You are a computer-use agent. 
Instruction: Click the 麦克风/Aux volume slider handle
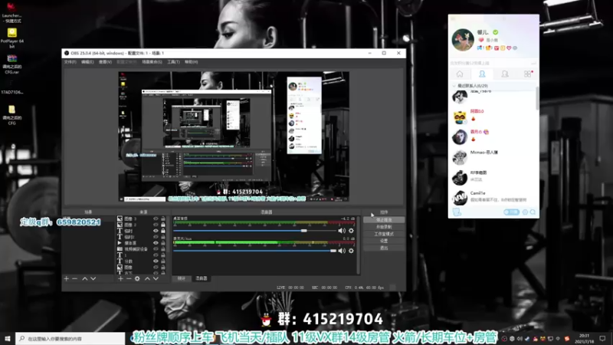click(x=333, y=251)
